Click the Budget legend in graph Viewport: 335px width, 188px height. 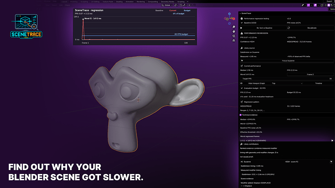(187, 11)
